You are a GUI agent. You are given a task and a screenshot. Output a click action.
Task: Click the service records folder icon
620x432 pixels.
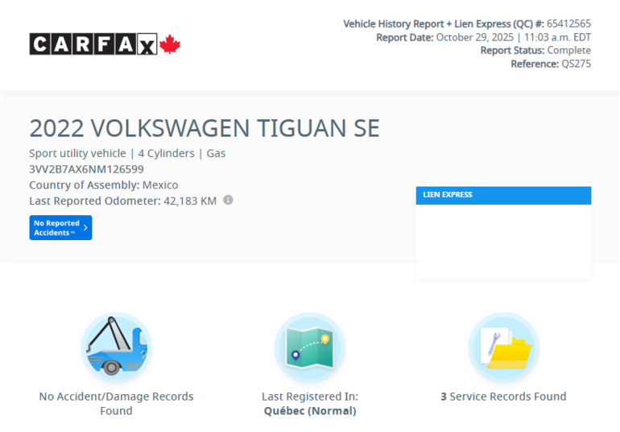(503, 347)
